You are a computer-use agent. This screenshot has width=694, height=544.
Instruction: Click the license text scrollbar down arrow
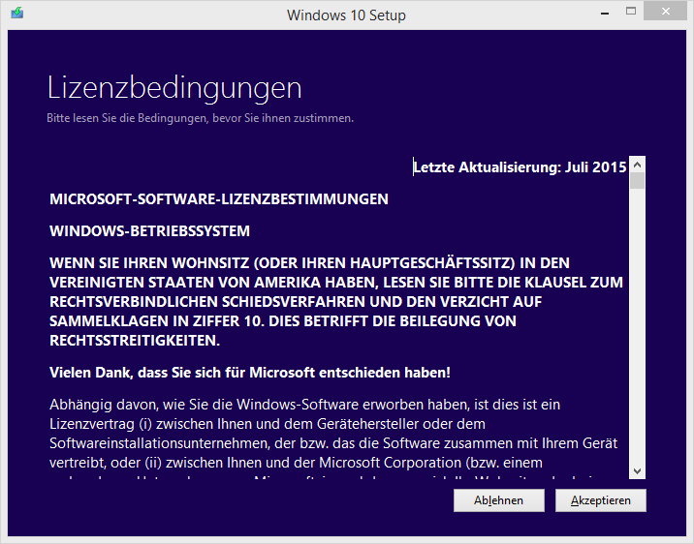coord(638,471)
